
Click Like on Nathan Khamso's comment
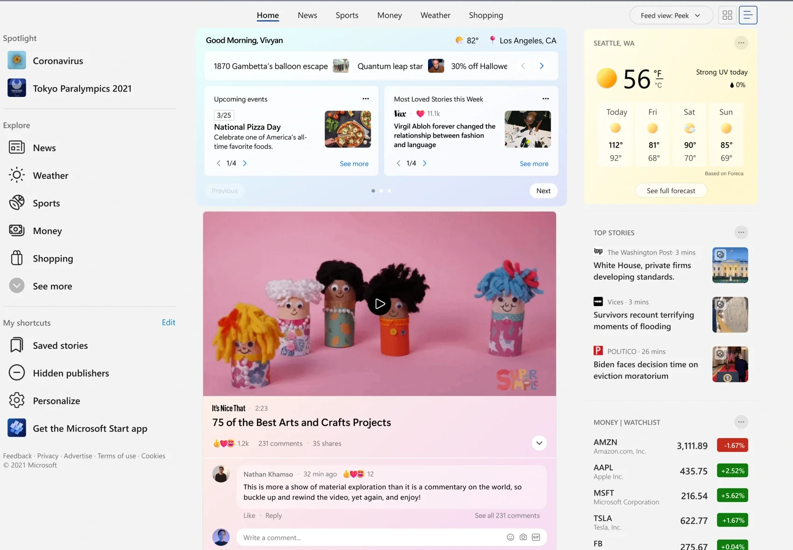249,515
